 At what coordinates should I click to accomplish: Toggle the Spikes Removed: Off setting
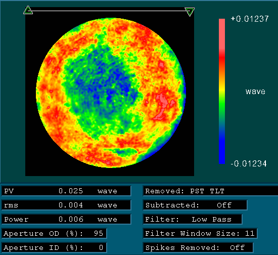click(x=198, y=247)
